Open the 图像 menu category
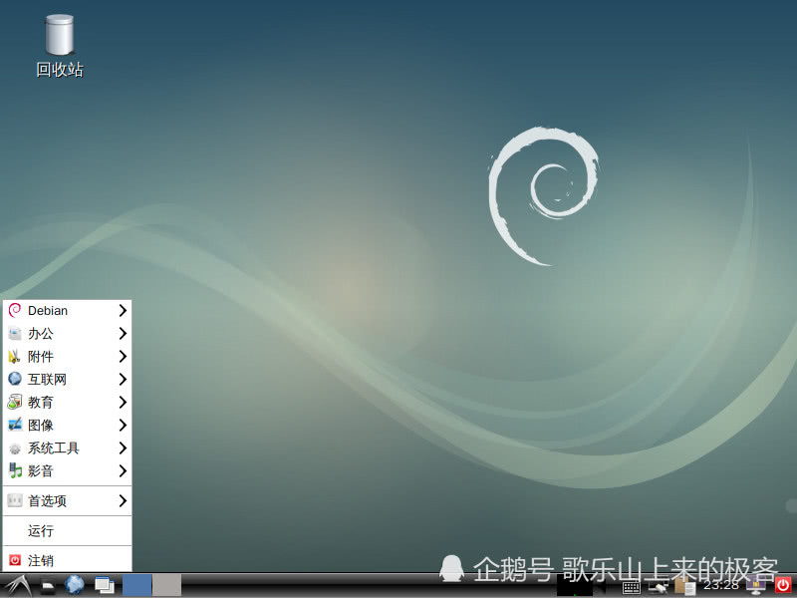 click(x=67, y=426)
